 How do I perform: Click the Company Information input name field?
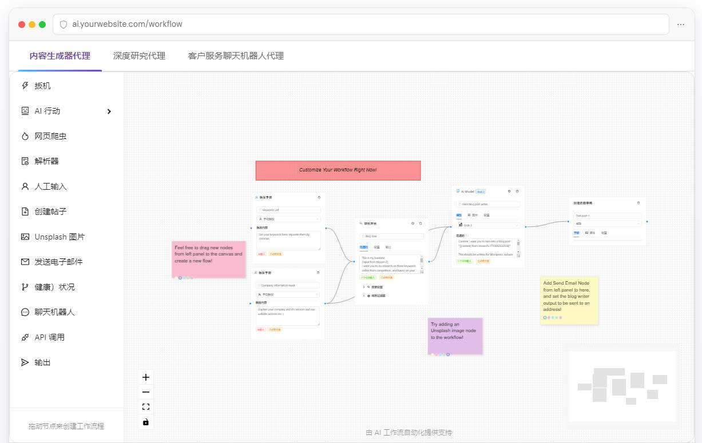pyautogui.click(x=288, y=285)
